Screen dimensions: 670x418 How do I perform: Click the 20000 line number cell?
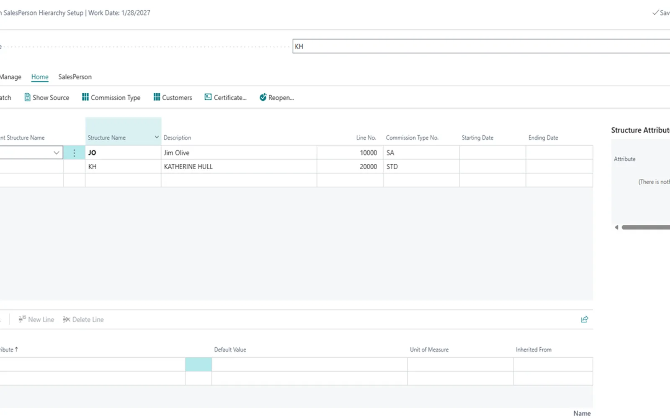350,166
